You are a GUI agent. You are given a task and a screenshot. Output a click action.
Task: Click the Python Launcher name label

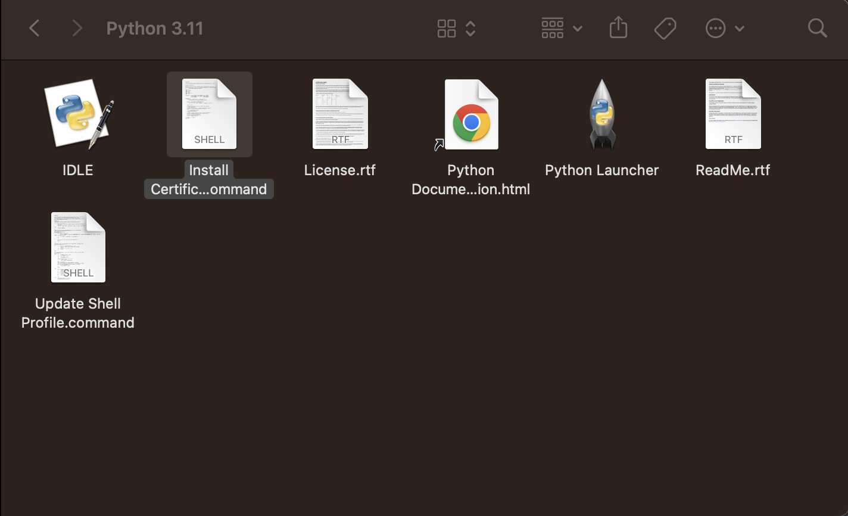click(602, 170)
